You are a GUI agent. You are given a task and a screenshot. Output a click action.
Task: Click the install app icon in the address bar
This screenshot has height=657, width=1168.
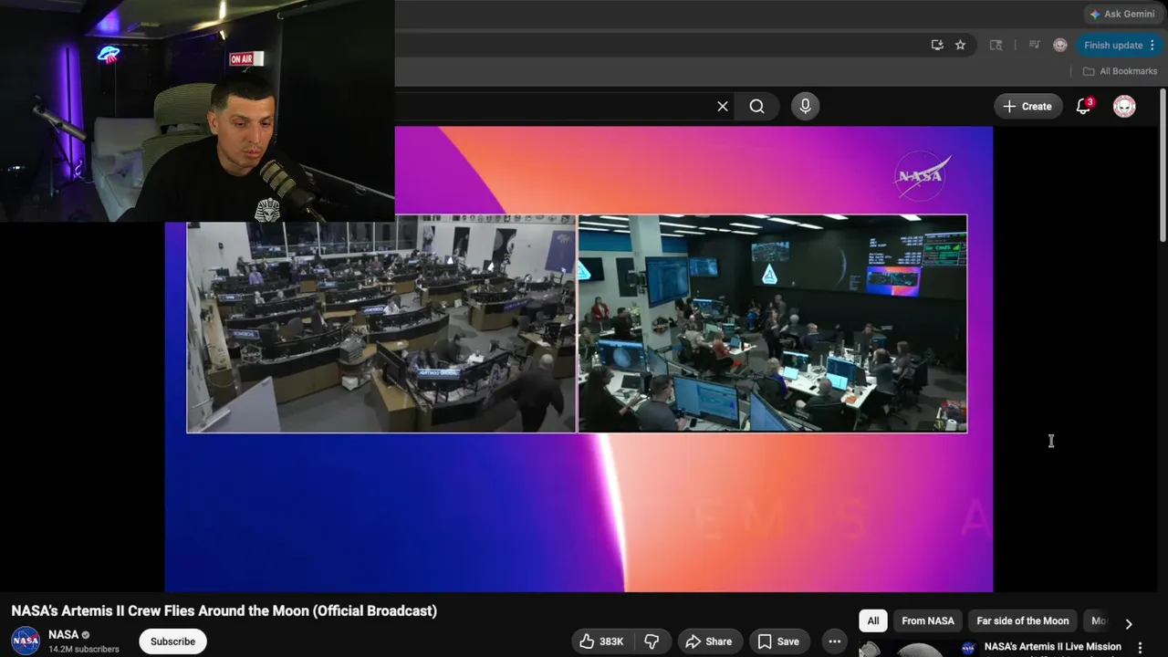click(937, 45)
